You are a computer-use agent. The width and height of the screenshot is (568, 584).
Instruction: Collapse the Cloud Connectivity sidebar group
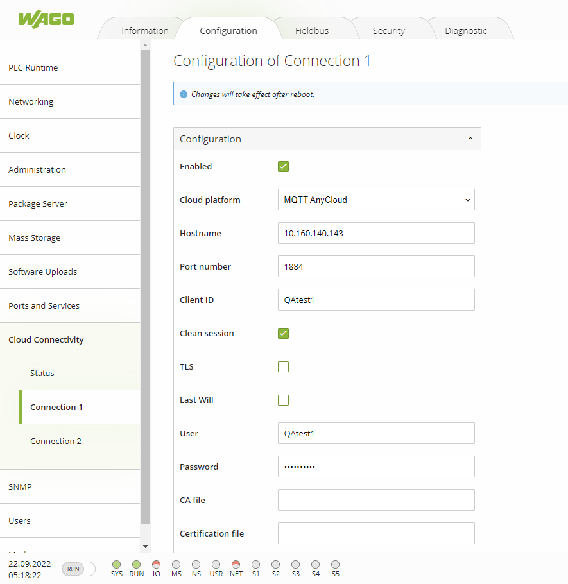tap(46, 340)
